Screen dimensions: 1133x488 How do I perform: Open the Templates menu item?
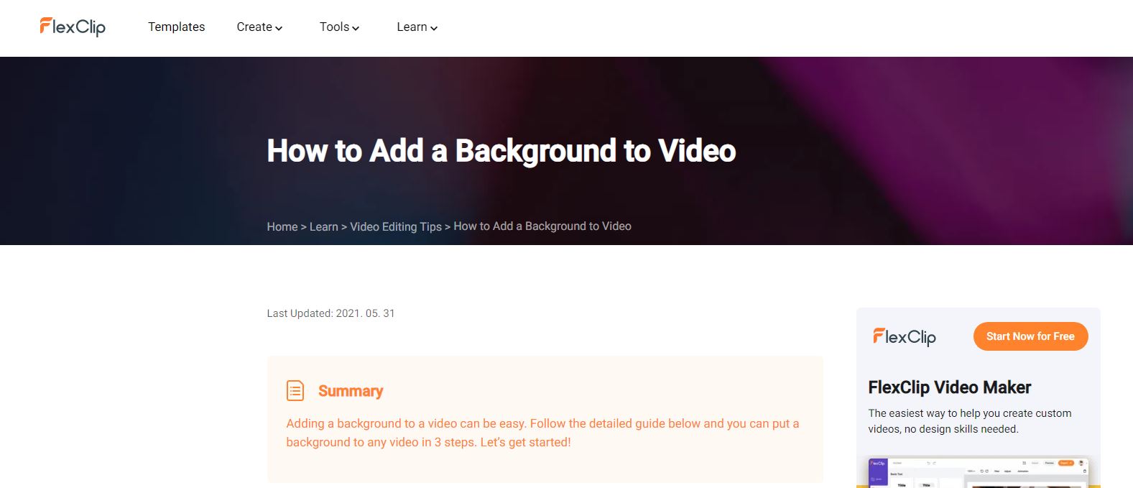pyautogui.click(x=176, y=27)
